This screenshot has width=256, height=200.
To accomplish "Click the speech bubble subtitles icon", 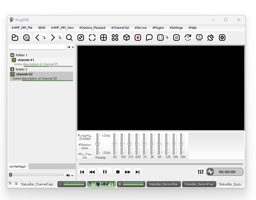I will tap(149, 38).
